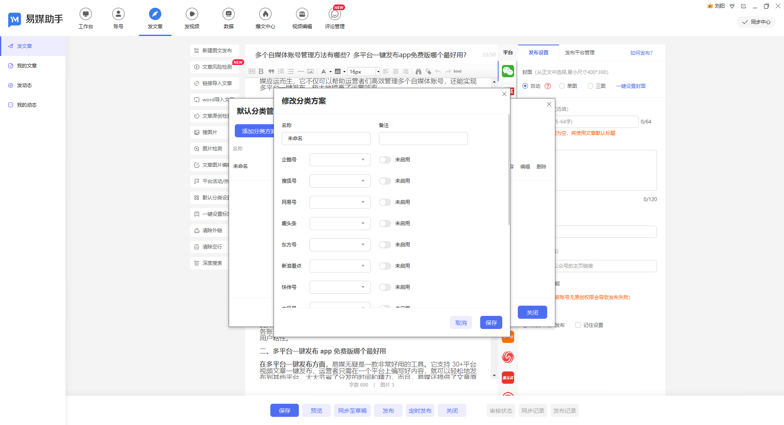Open the 视频编辑 video editing icon
Screen dimensions: 784x425
[x=302, y=14]
